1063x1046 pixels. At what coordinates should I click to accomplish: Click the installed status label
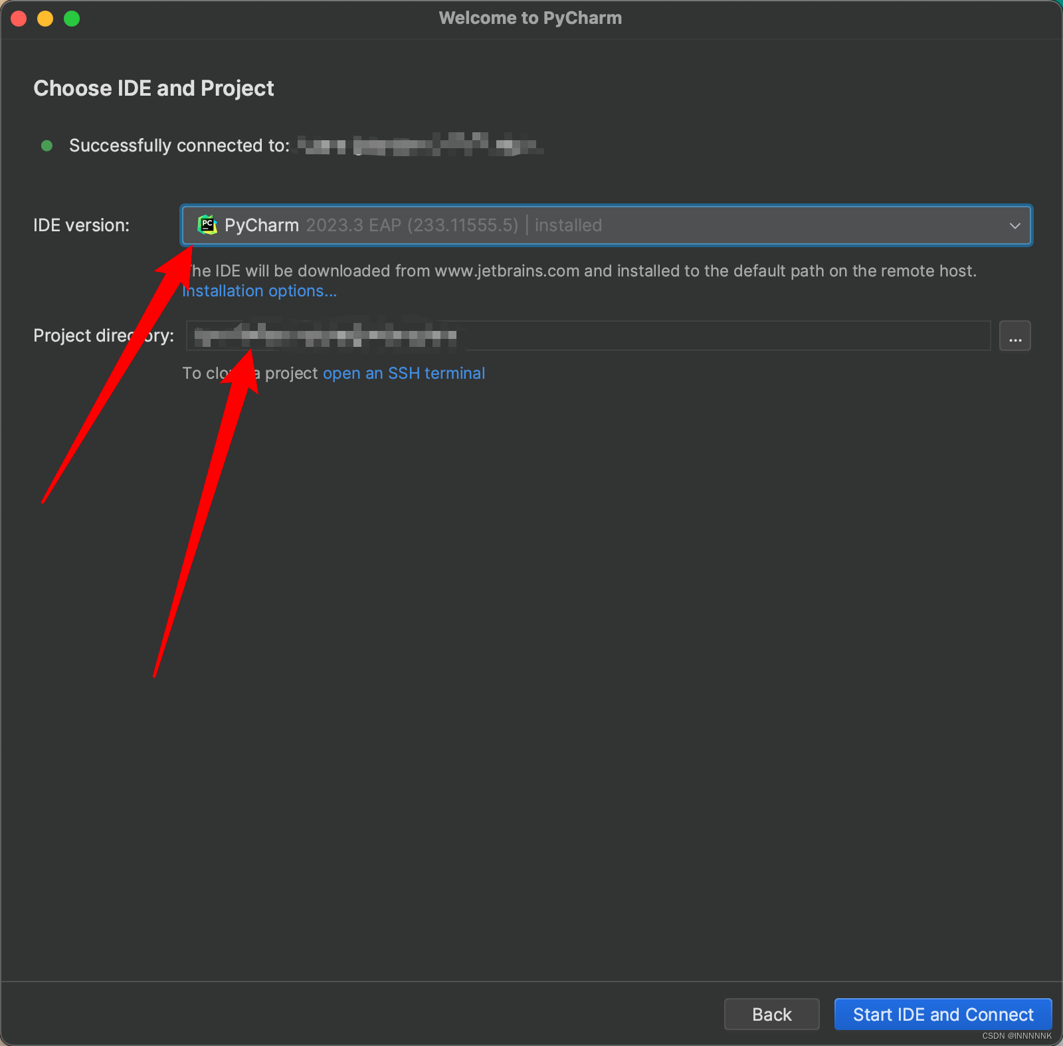click(x=567, y=225)
